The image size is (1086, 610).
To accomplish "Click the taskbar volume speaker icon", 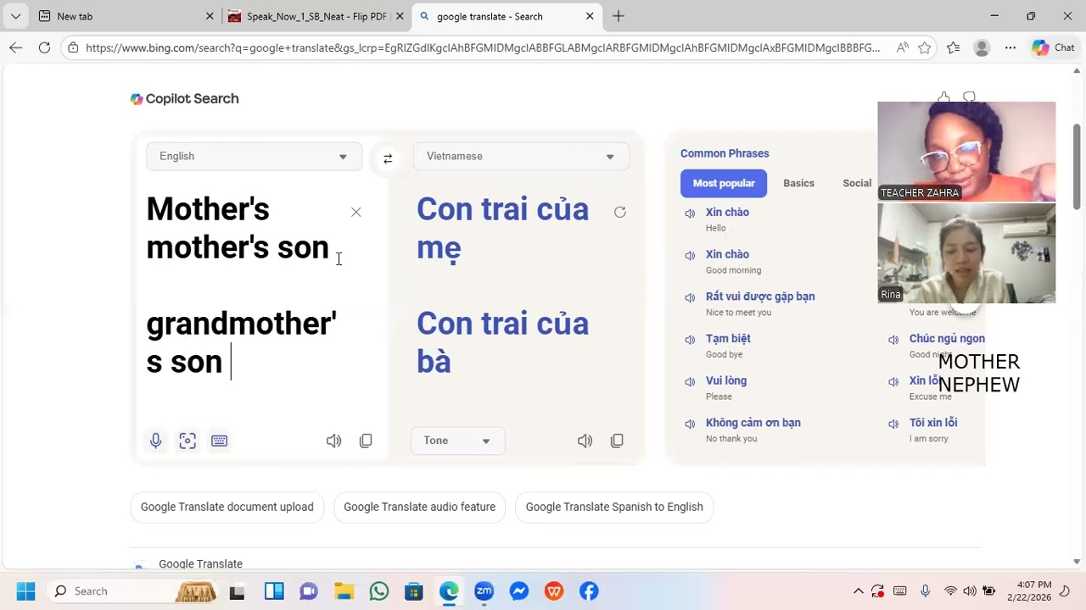I will [x=969, y=591].
